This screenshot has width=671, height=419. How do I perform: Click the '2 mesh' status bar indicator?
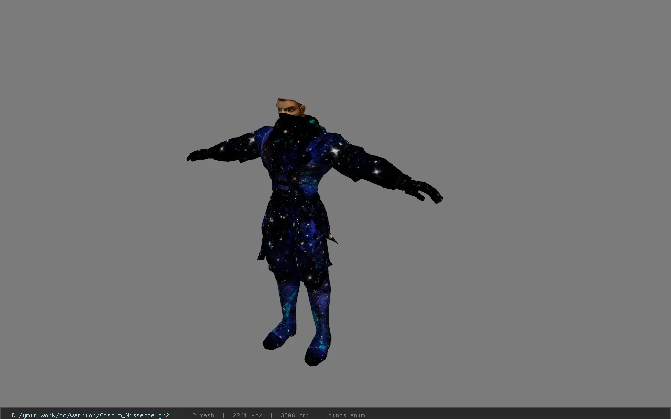[203, 415]
